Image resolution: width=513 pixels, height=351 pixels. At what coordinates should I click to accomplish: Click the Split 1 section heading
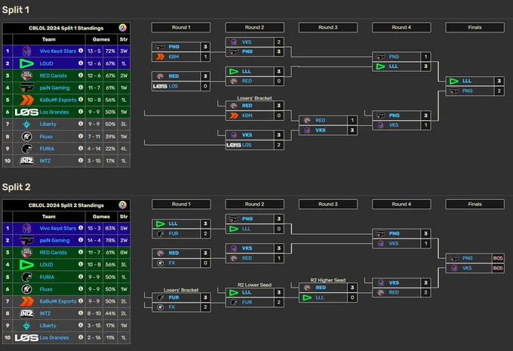[x=16, y=10]
